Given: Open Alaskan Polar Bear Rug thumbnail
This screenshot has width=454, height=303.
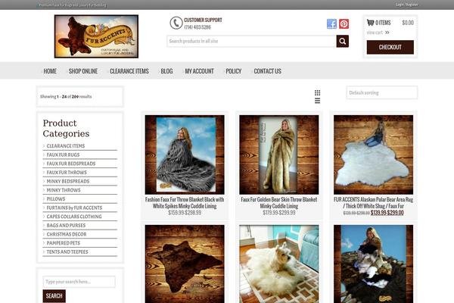Looking at the screenshot, I should [374, 155].
